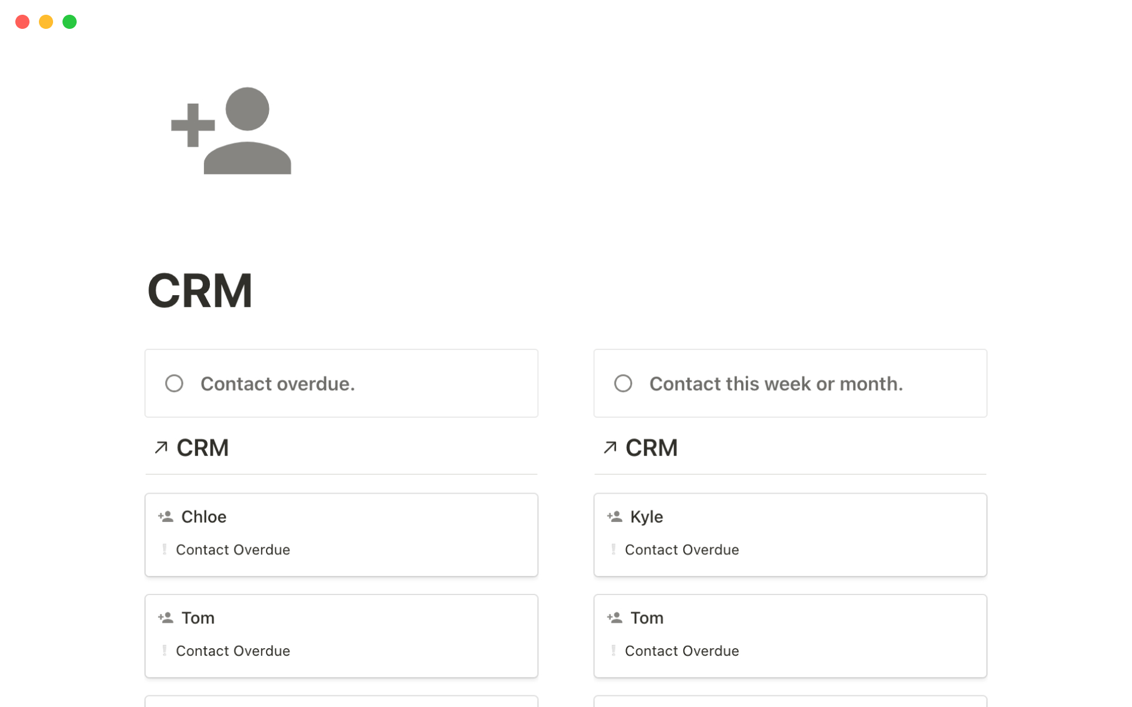Screen dimensions: 1132x707
Task: Click Contact Overdue status on Kyle card
Action: 682,549
